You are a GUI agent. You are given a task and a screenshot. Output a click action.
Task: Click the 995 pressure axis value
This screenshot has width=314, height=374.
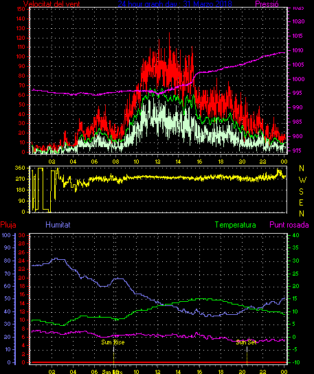tap(297, 93)
